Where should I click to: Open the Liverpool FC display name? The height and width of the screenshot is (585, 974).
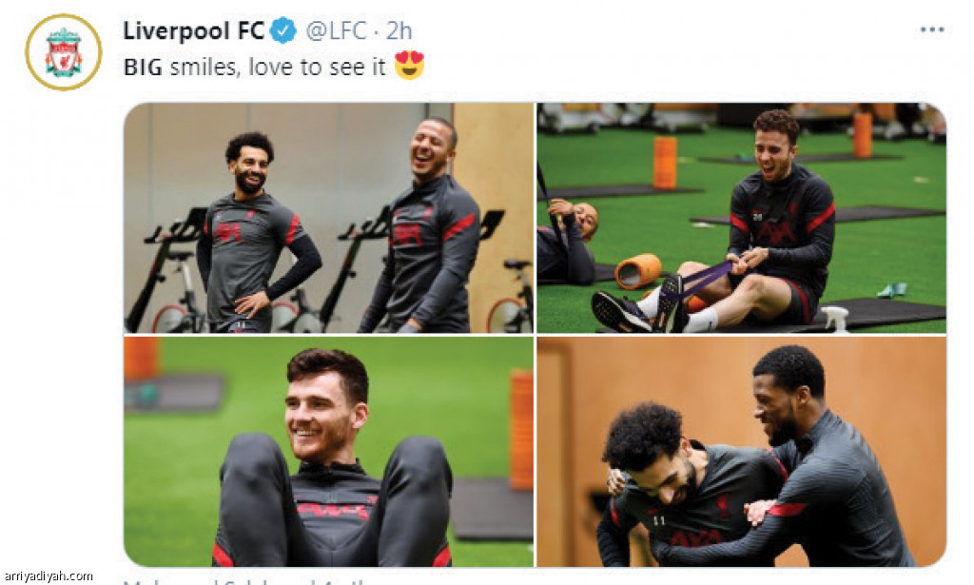(194, 30)
